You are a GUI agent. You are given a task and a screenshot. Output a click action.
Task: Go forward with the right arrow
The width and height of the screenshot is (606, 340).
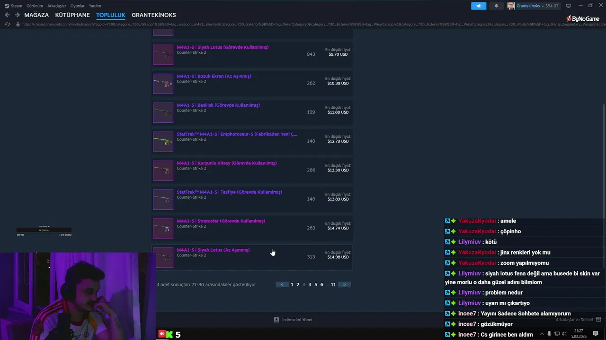click(17, 15)
